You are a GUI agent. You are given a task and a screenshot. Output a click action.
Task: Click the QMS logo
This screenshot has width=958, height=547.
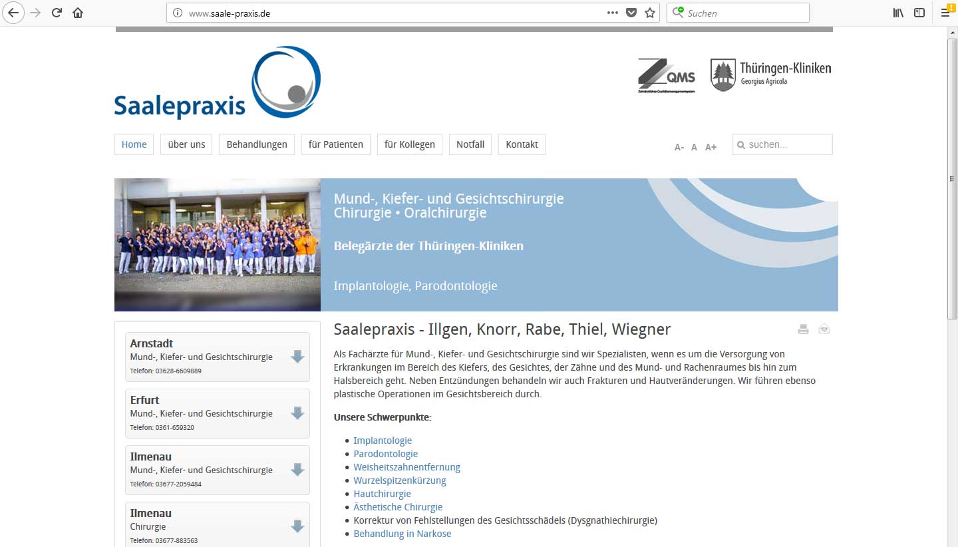tap(667, 75)
